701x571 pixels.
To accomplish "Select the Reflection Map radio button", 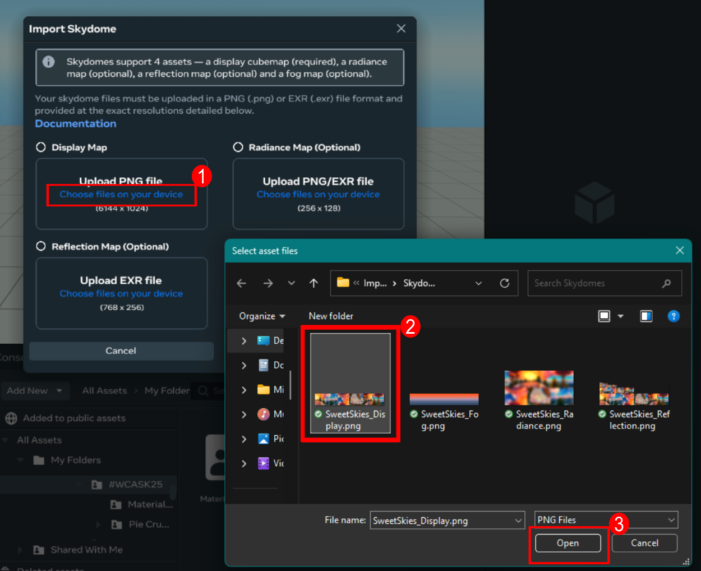I will coord(41,247).
